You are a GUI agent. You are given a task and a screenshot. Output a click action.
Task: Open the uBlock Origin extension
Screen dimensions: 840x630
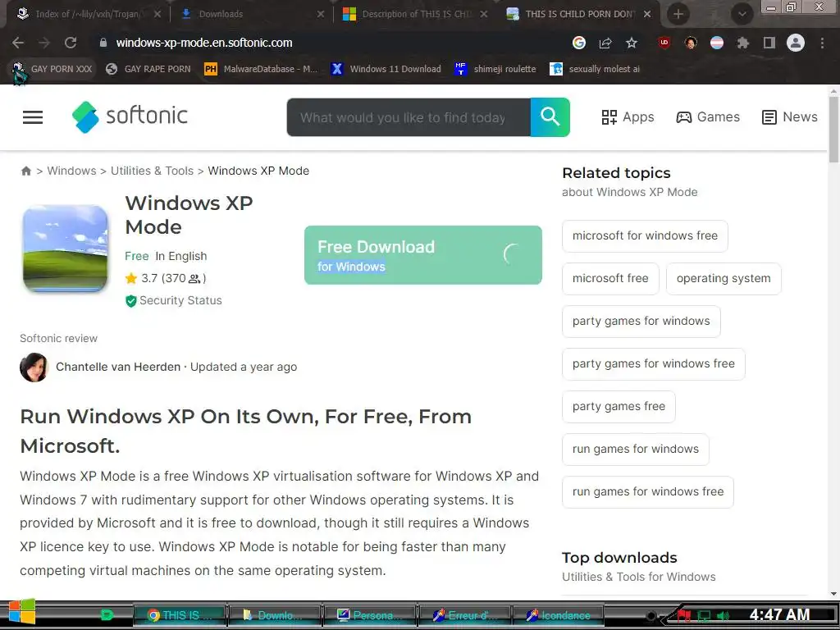pyautogui.click(x=664, y=43)
